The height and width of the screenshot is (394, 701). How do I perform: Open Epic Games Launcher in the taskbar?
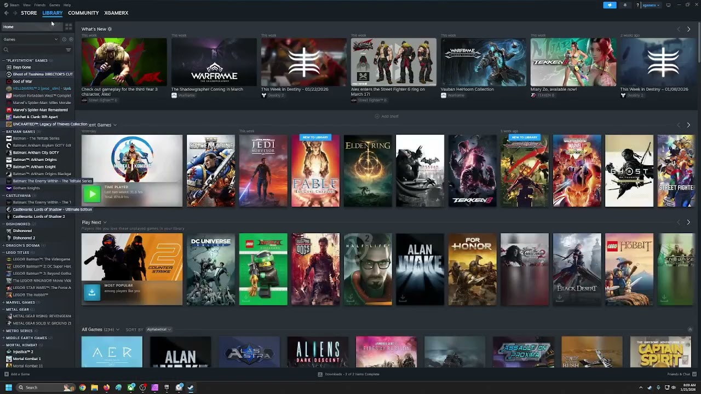167,387
